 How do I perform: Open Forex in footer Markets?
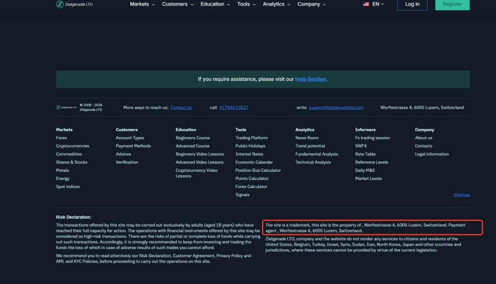(62, 138)
